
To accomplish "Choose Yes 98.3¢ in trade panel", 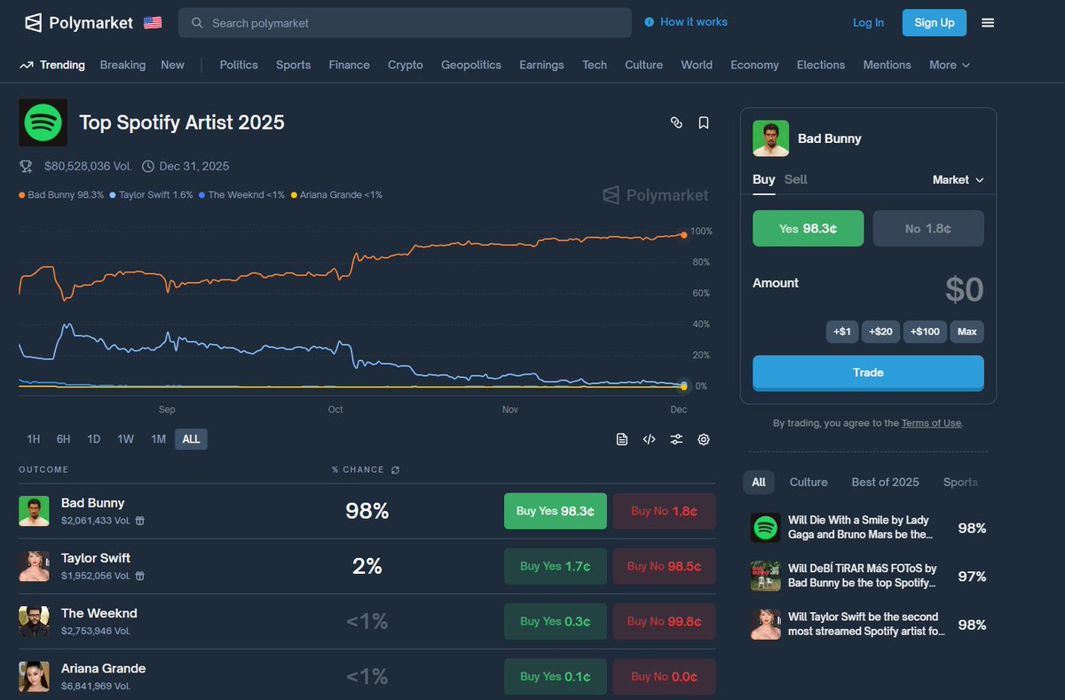I will tap(808, 228).
